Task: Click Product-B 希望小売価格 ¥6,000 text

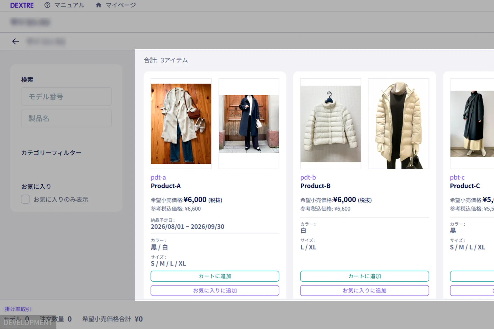Action: click(x=336, y=200)
